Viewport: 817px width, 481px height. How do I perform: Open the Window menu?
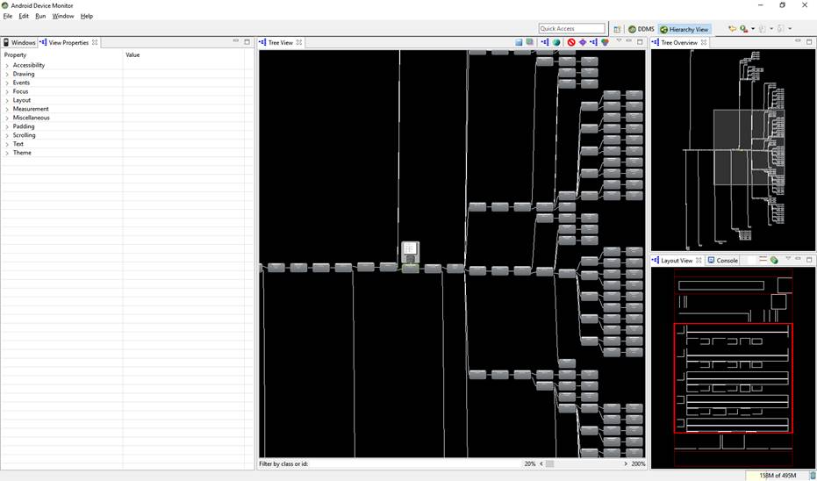tap(63, 16)
